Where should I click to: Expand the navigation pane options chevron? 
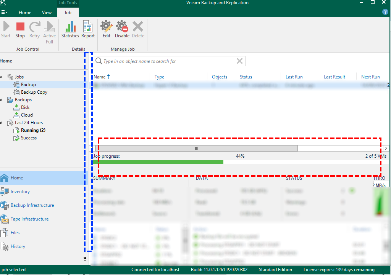(85, 259)
